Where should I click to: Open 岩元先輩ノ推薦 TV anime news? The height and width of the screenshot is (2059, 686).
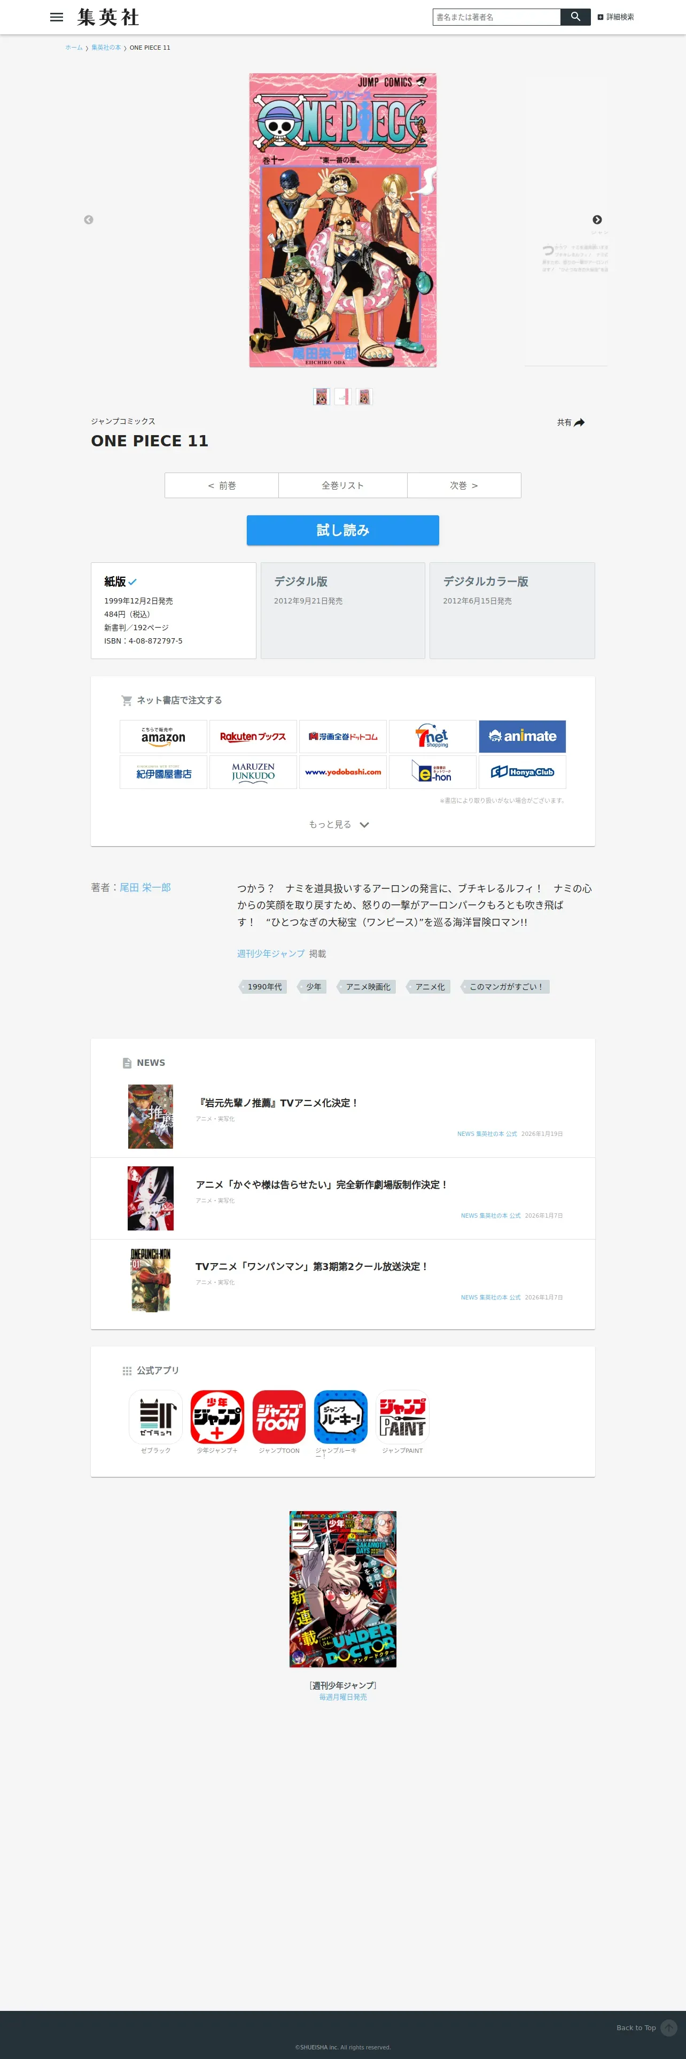pyautogui.click(x=277, y=1102)
